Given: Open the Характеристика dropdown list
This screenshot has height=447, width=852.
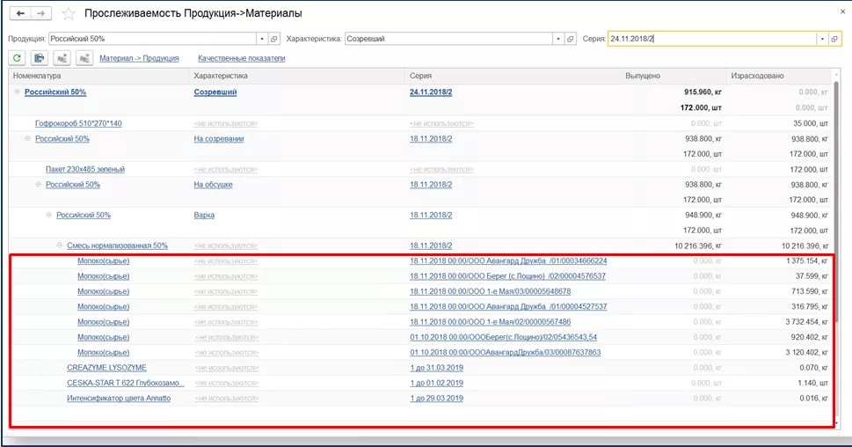Looking at the screenshot, I should pos(557,39).
